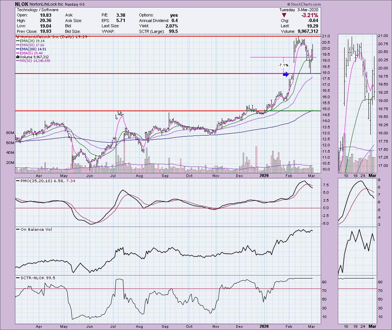
Task: Click the red down-triangle change indicator
Action: (x=284, y=15)
